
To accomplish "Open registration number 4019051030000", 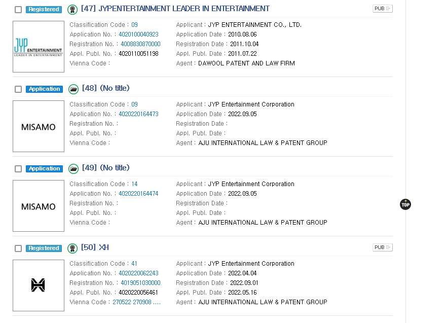I will coord(140,283).
